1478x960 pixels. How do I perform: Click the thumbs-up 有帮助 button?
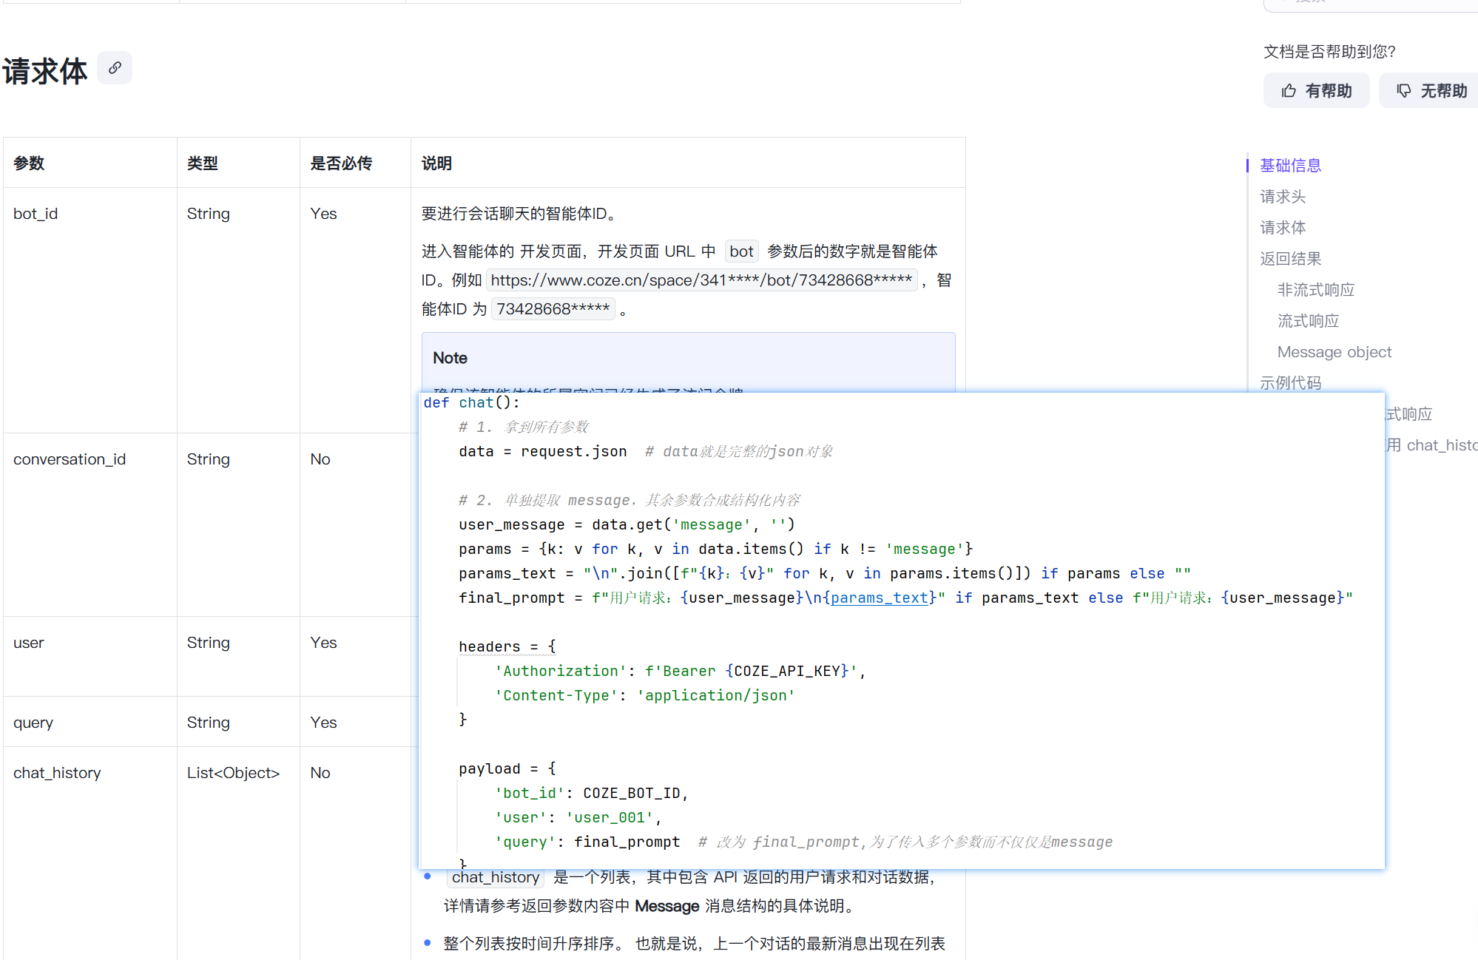coord(1315,91)
